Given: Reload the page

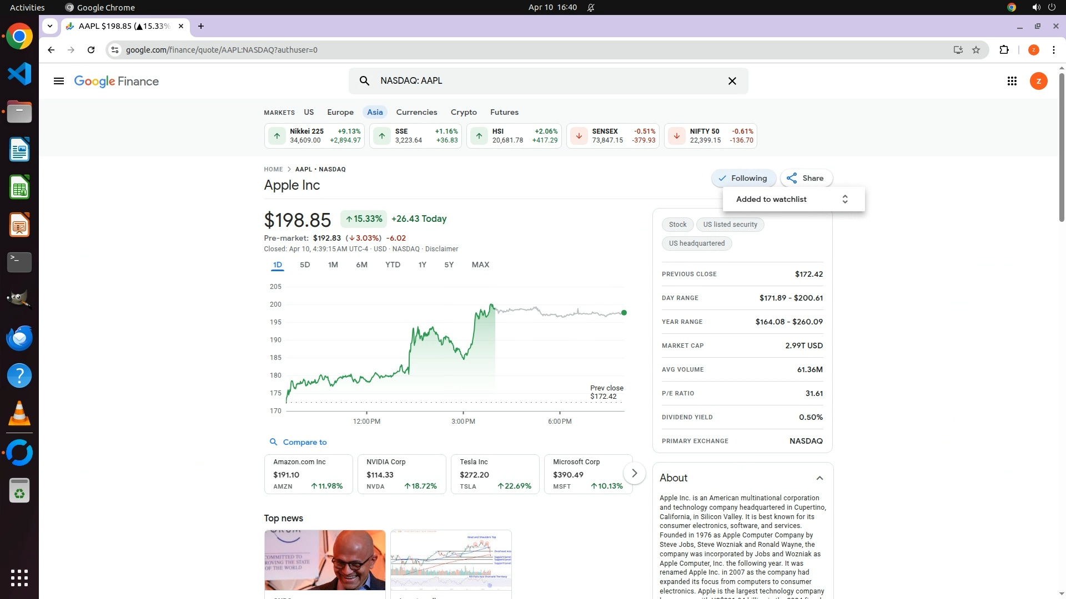Looking at the screenshot, I should [91, 50].
